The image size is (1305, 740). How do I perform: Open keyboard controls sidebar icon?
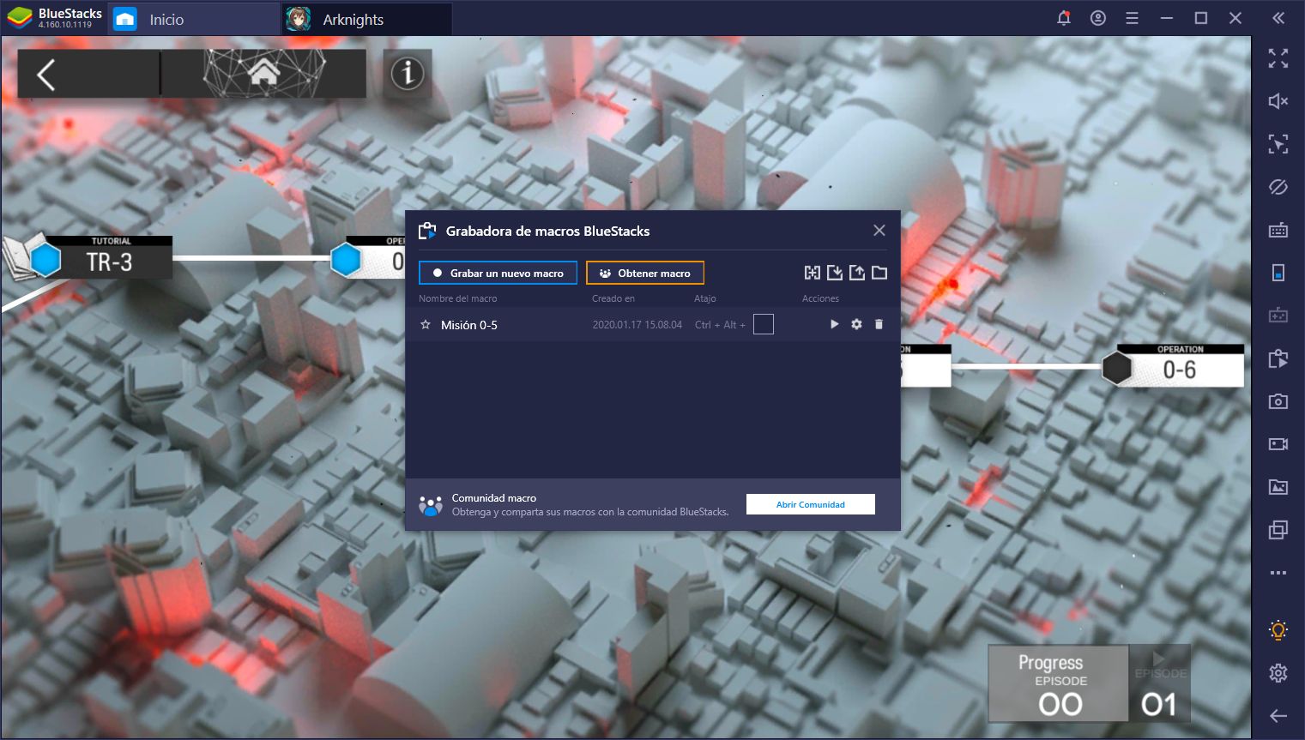[1278, 230]
